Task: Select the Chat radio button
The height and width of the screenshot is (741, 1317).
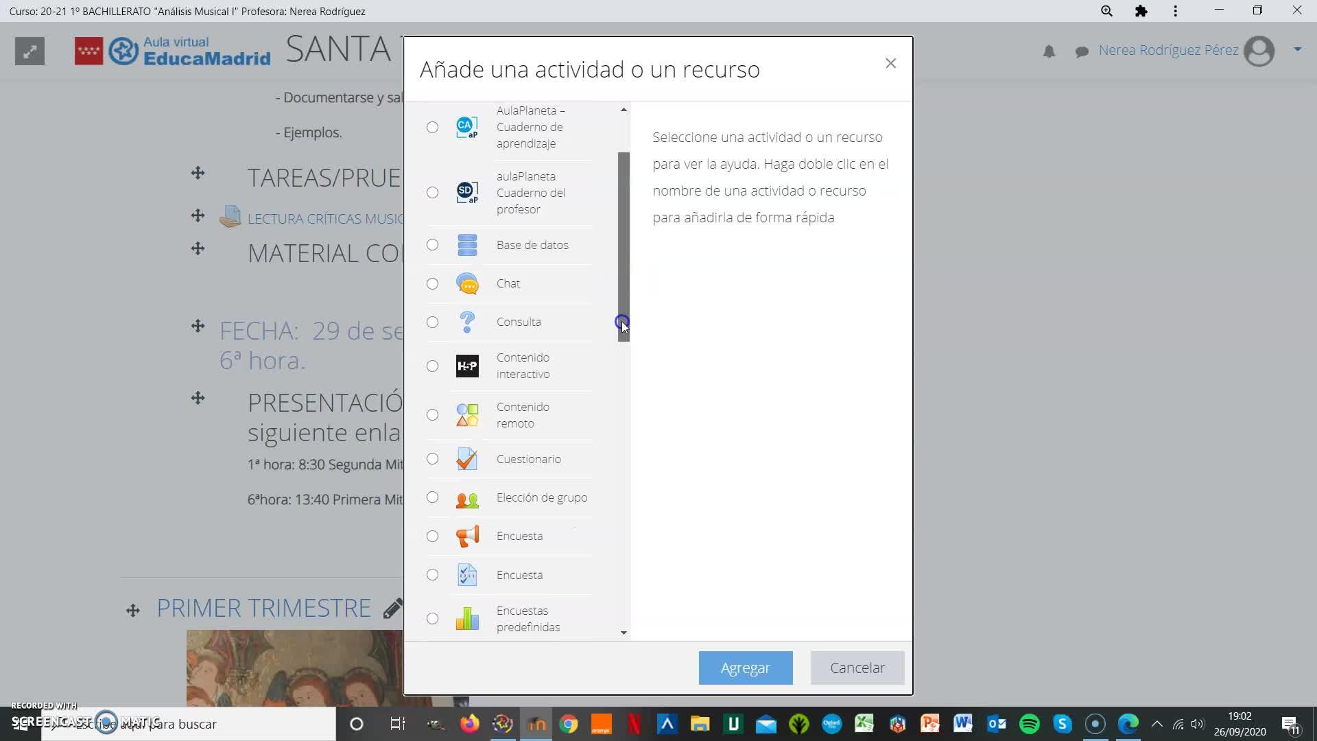Action: [432, 283]
